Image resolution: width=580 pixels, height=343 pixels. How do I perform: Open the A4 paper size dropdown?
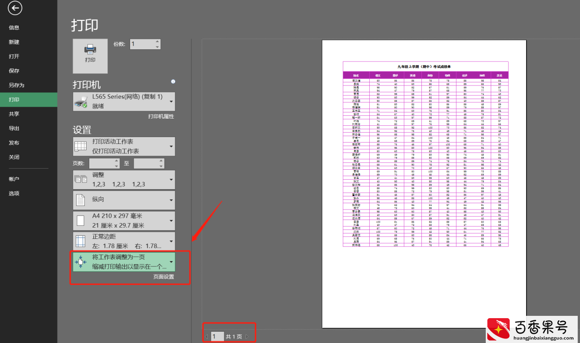124,220
